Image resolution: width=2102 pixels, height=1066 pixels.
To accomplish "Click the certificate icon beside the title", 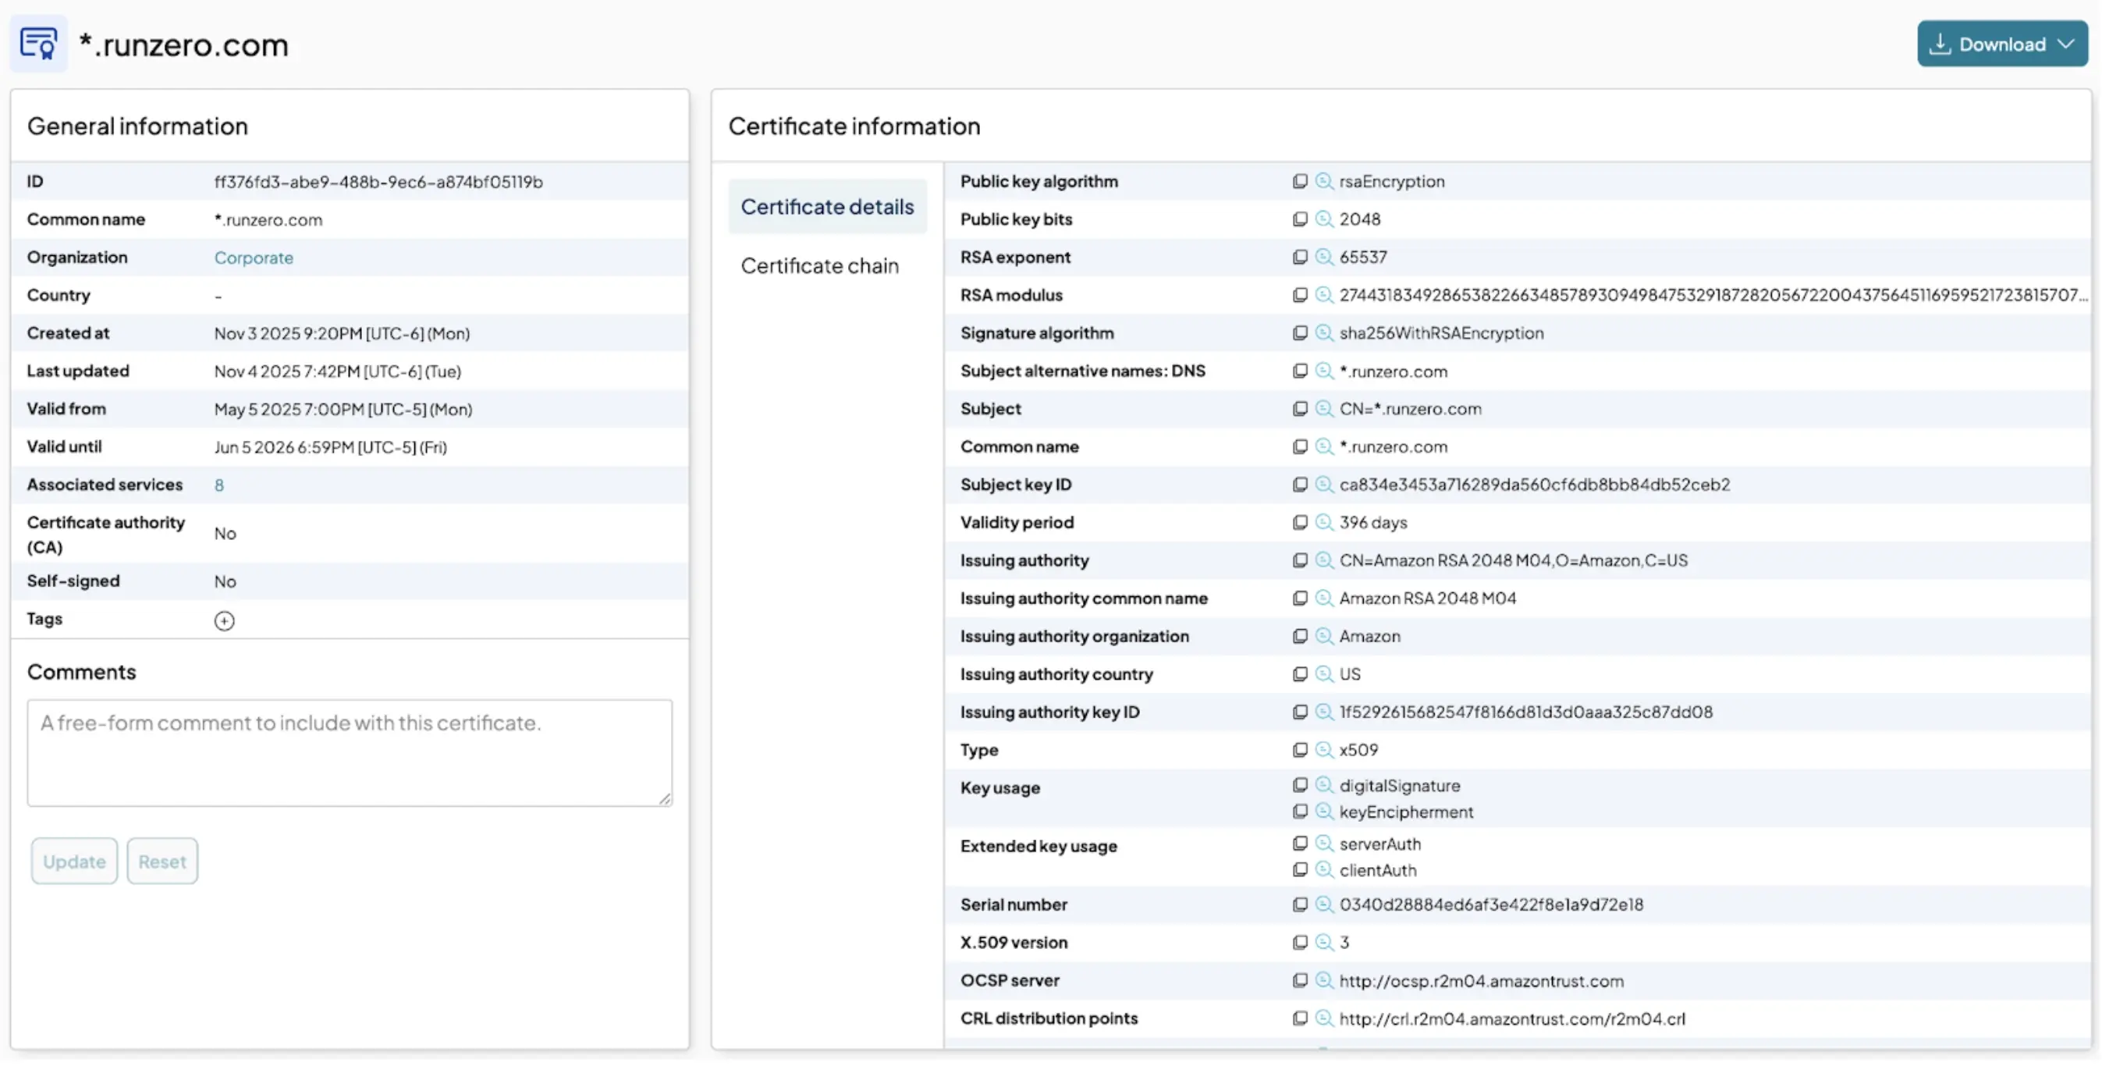I will [x=38, y=44].
